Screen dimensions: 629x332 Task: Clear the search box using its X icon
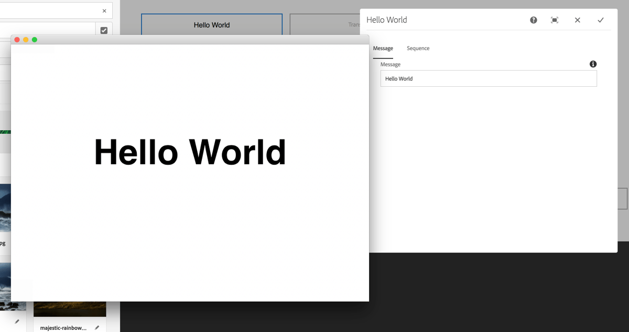(104, 10)
